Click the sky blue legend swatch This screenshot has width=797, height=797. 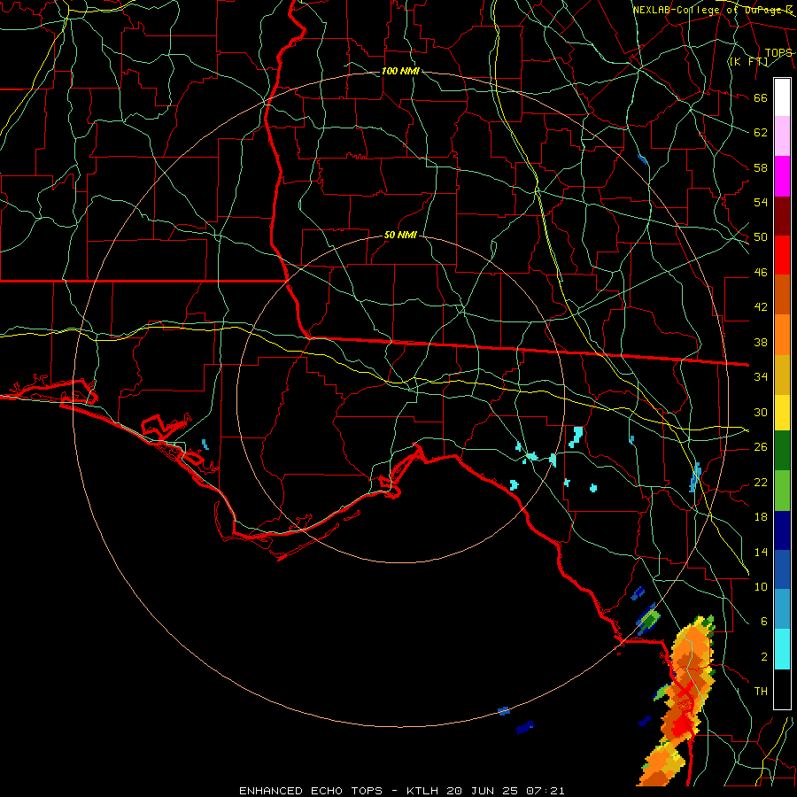point(782,609)
